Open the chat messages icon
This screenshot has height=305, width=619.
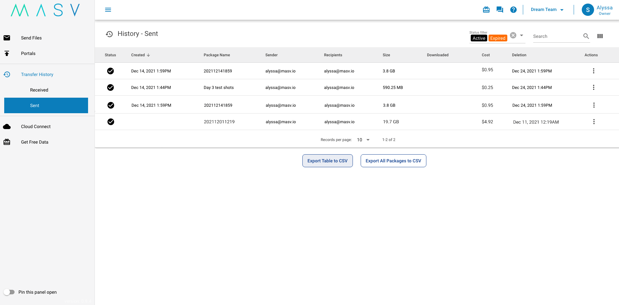point(500,10)
